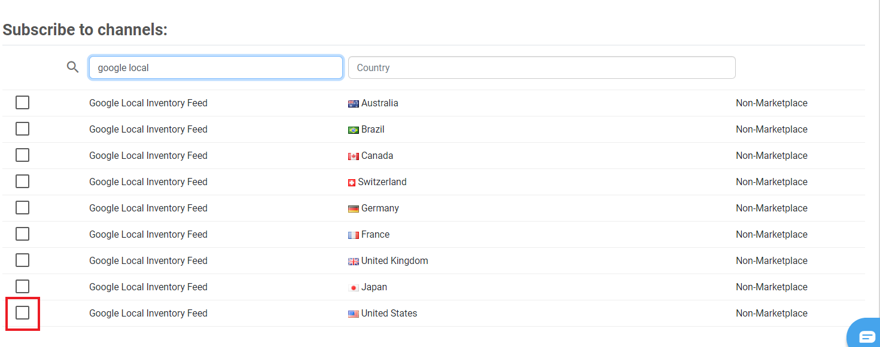Focus the 'google local' search field
Image resolution: width=880 pixels, height=347 pixels.
216,67
